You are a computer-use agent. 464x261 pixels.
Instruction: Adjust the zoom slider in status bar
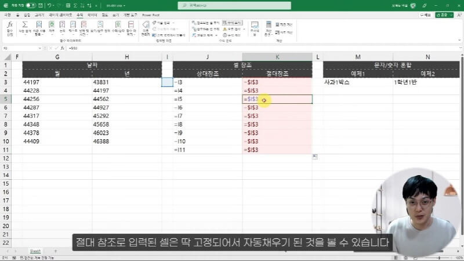tap(440, 258)
